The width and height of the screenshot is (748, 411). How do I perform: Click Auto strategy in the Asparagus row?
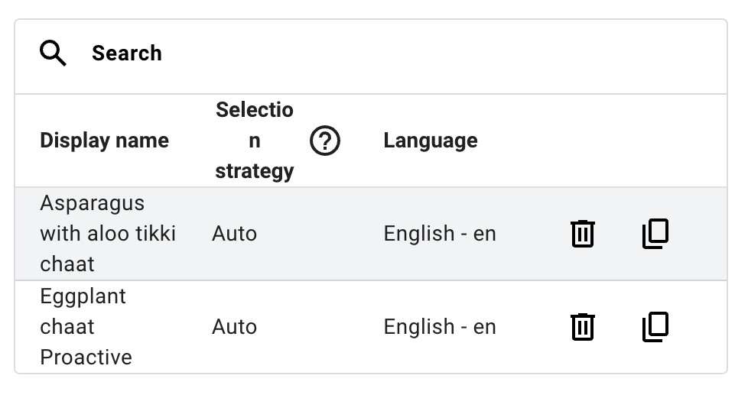coord(234,234)
